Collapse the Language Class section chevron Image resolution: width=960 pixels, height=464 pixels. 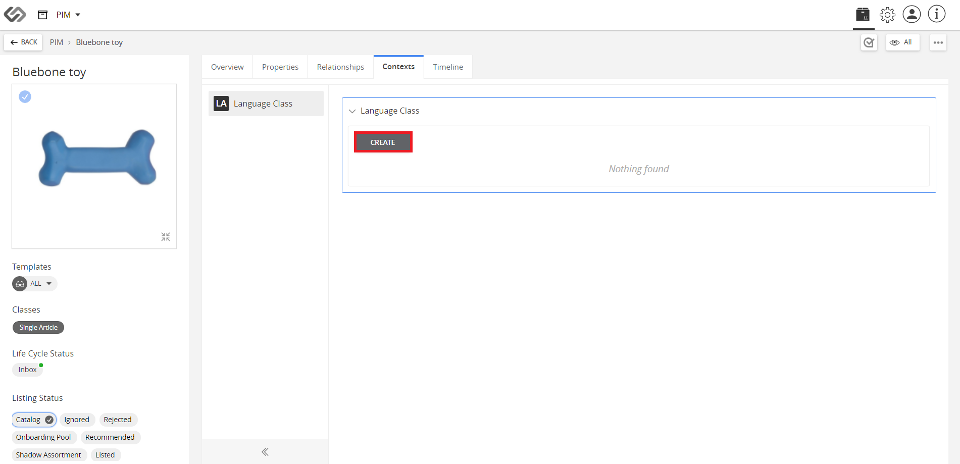coord(352,111)
